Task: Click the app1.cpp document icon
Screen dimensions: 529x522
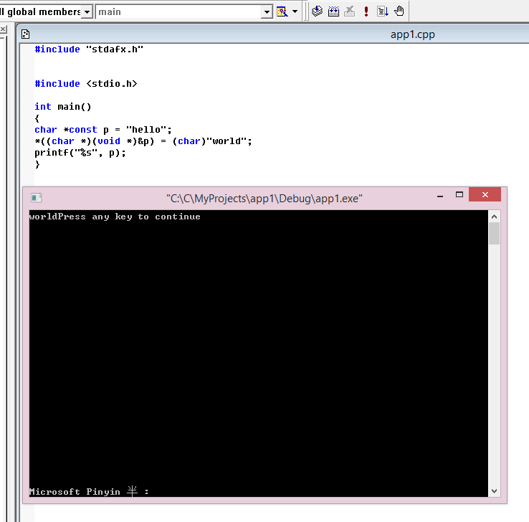Action: pyautogui.click(x=25, y=34)
